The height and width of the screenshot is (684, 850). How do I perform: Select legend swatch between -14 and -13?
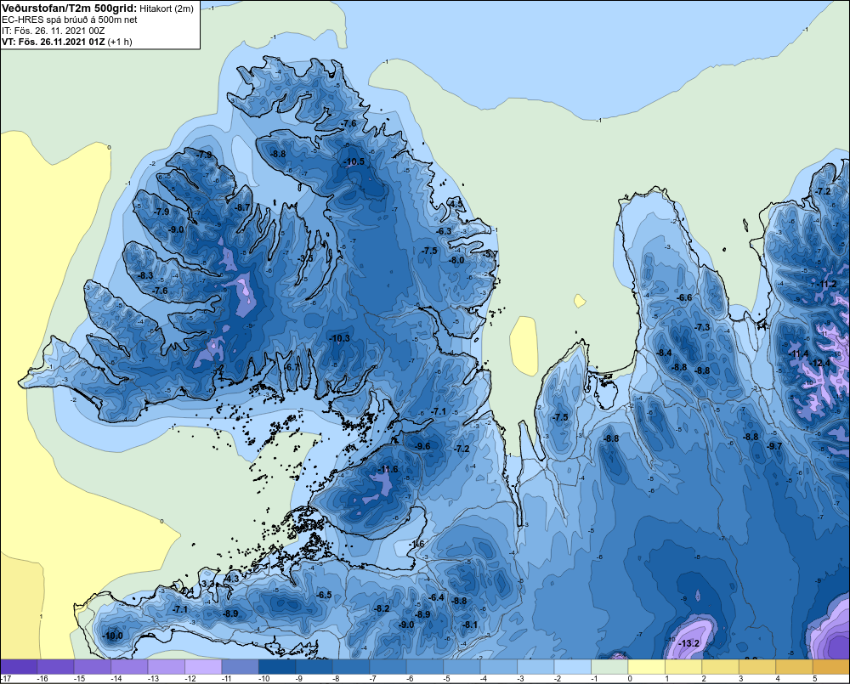coord(129,667)
